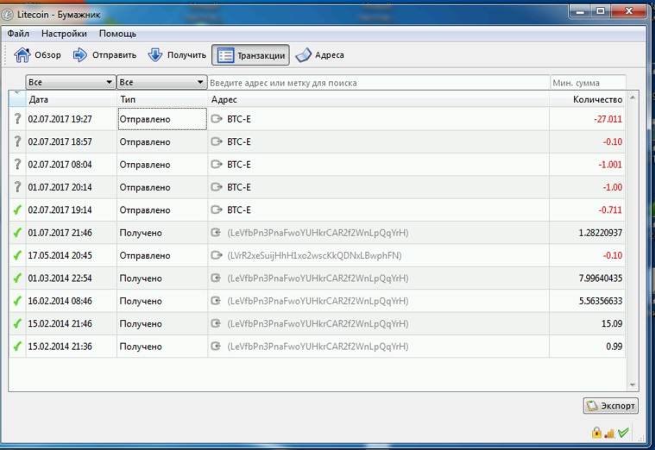Screen dimensions: 655x450
Task: Click the wallet lock status icon
Action: (x=596, y=433)
